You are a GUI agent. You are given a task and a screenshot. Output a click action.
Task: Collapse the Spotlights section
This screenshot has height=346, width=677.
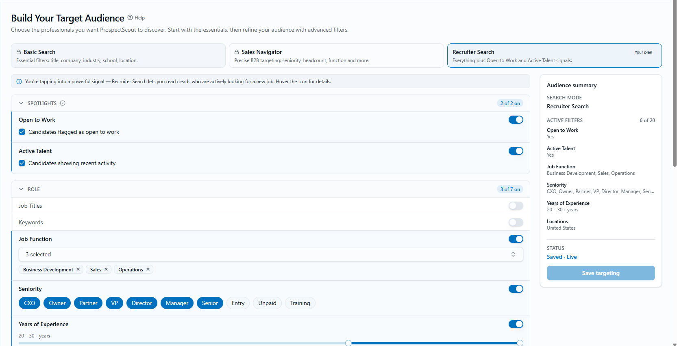click(21, 103)
